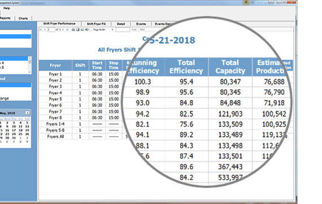Click the current page number field

[51, 29]
